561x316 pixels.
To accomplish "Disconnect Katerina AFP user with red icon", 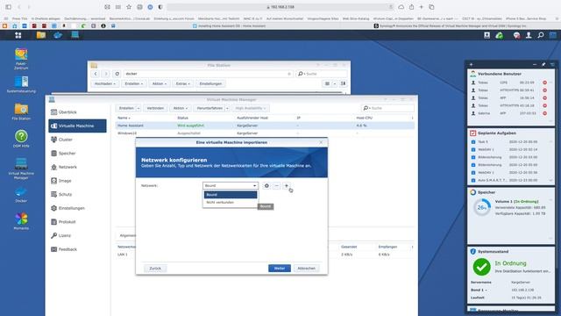I will 544,113.
